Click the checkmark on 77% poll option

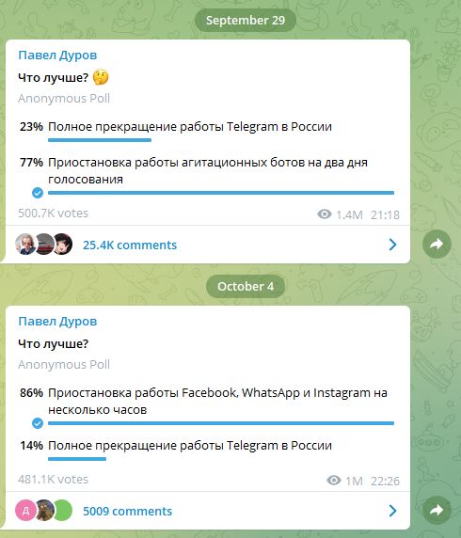pyautogui.click(x=38, y=193)
